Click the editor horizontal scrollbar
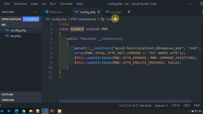203x114 pixels. pos(125,101)
